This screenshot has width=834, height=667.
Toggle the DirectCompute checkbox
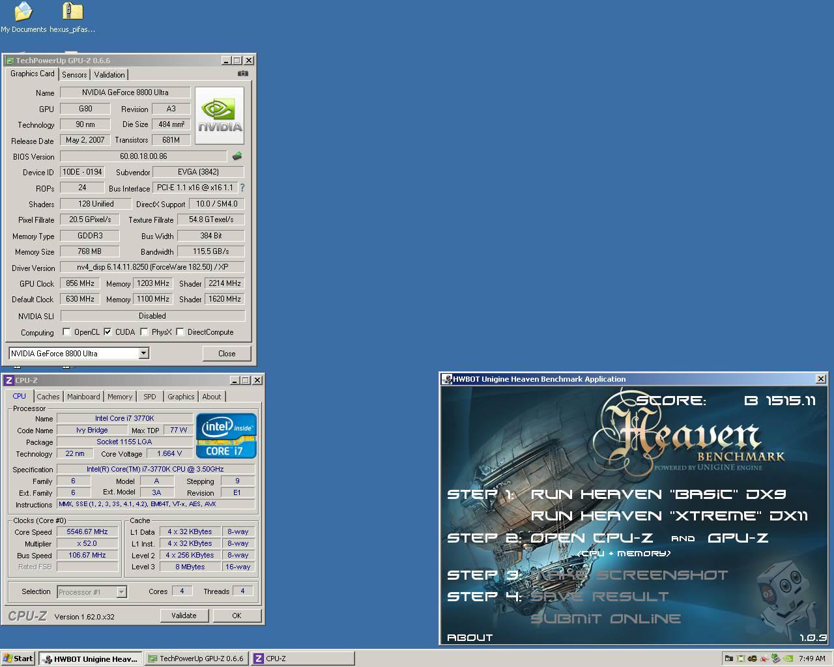pos(180,332)
